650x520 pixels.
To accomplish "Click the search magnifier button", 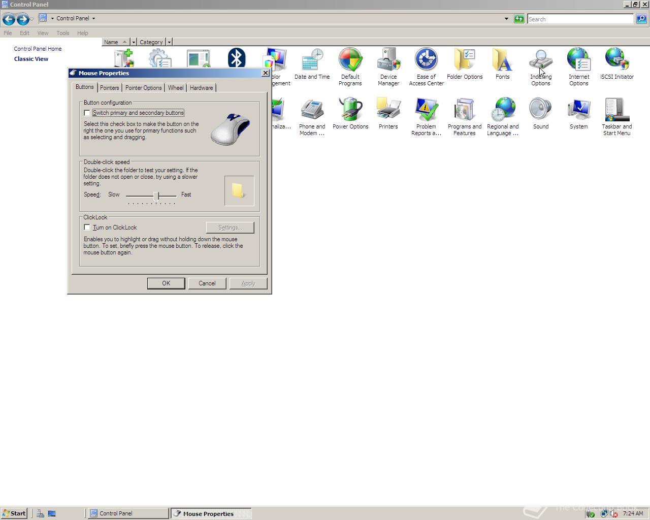I will 641,19.
